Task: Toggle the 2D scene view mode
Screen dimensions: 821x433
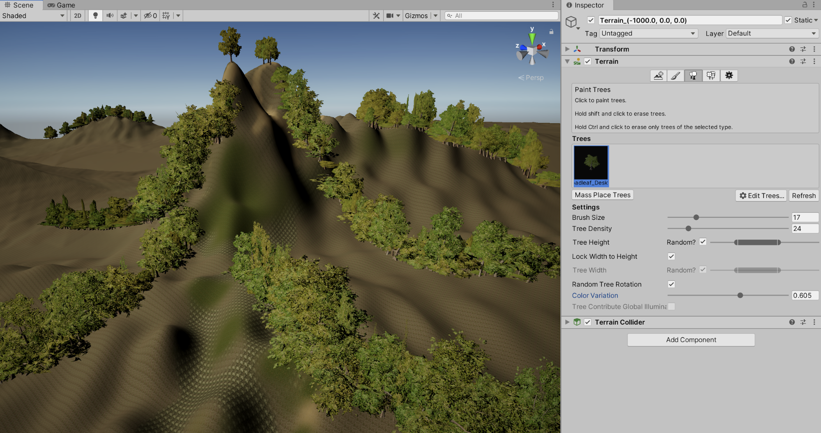Action: (x=78, y=16)
